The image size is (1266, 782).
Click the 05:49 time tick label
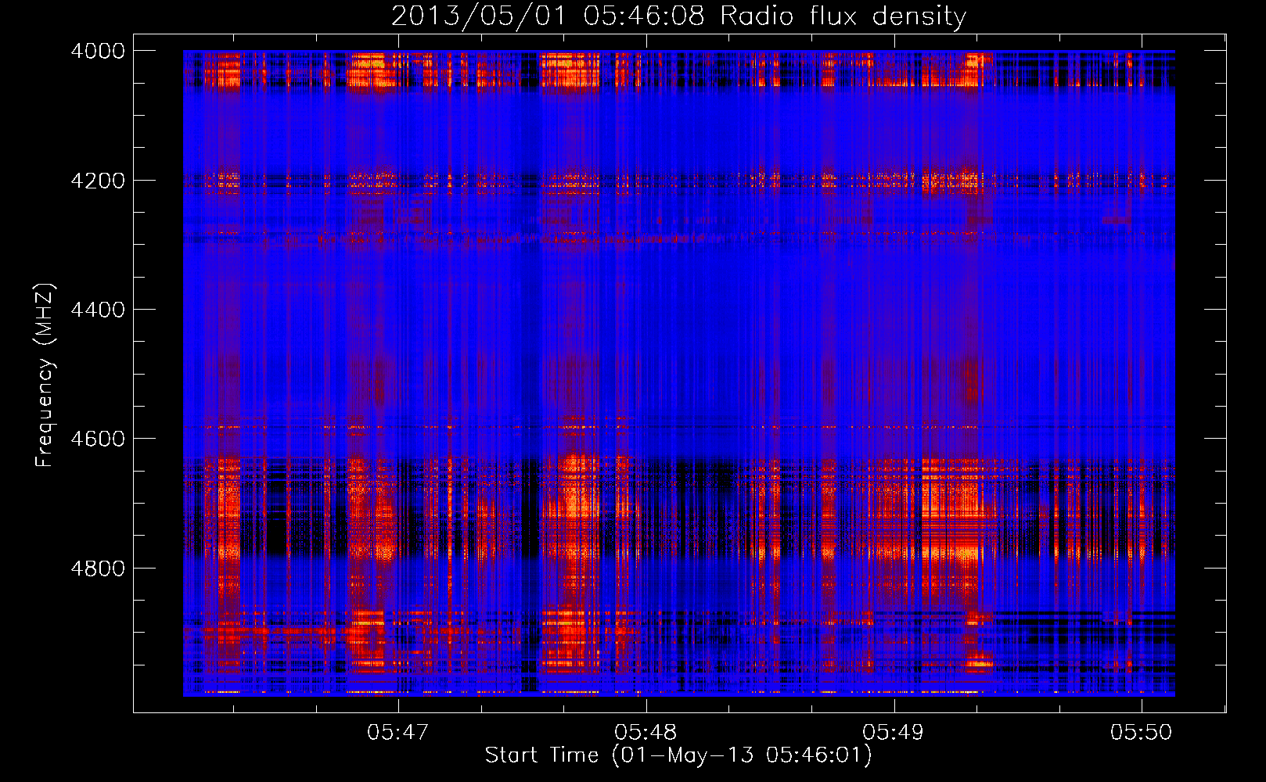[893, 732]
